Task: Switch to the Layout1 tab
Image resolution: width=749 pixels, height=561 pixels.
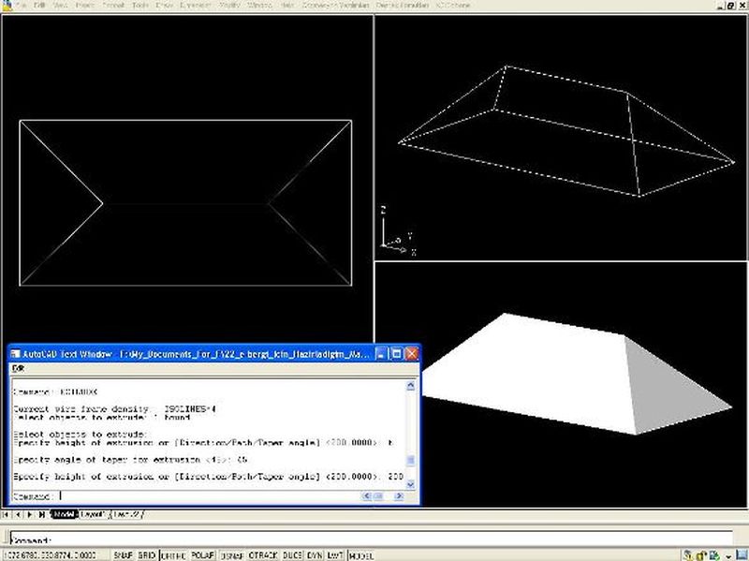Action: [x=92, y=514]
